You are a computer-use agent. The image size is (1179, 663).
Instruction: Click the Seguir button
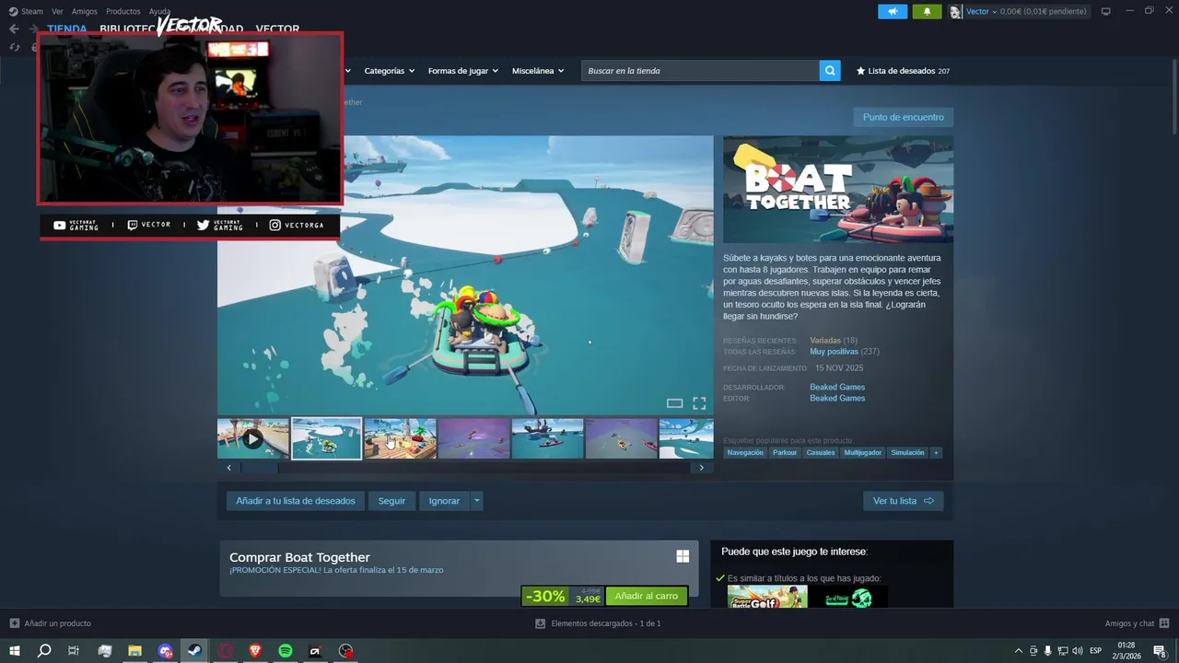(391, 501)
